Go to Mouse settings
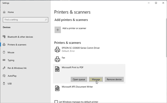Screen dimensions: 167x103 [x=11, y=52]
